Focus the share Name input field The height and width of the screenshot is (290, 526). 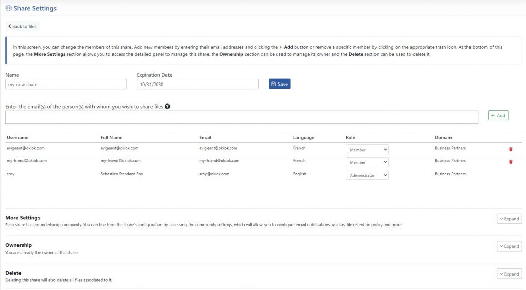(x=66, y=85)
